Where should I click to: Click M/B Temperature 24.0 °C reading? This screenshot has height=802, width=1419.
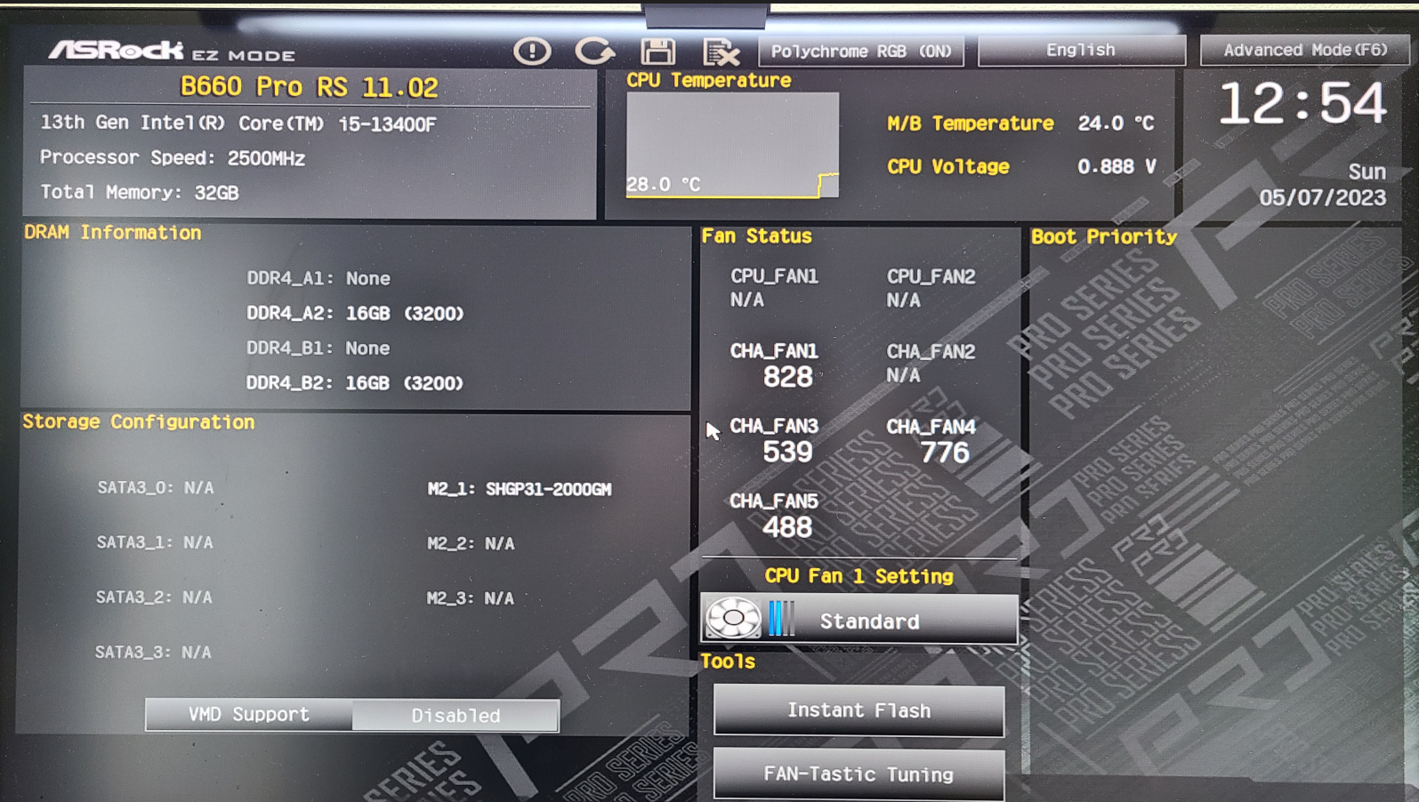[x=1020, y=124]
